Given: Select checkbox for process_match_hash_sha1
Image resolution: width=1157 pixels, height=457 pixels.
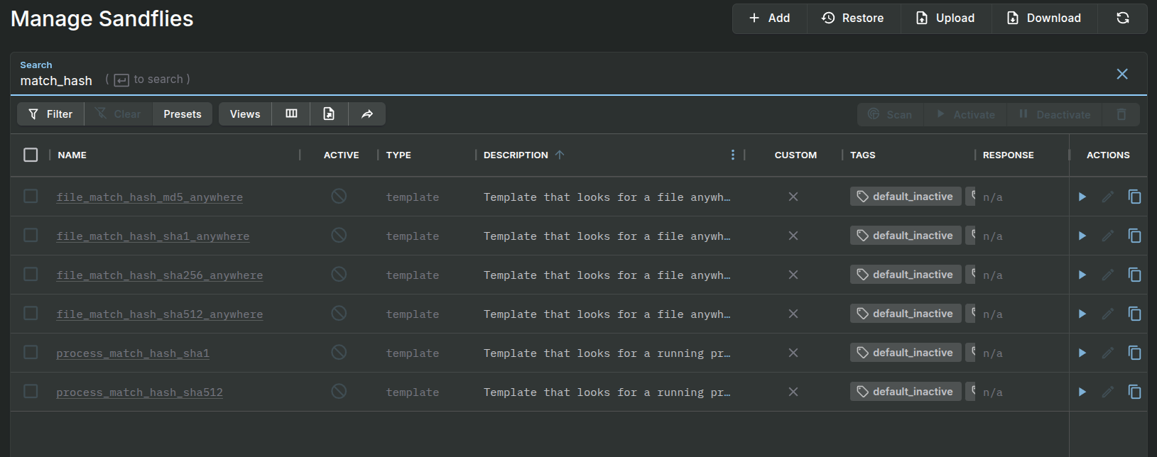Looking at the screenshot, I should point(31,352).
